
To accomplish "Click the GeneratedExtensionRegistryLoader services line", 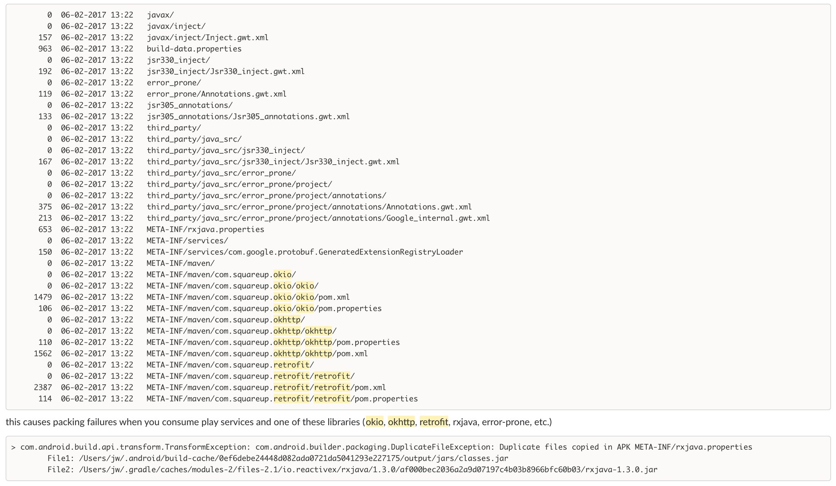I will pyautogui.click(x=305, y=252).
